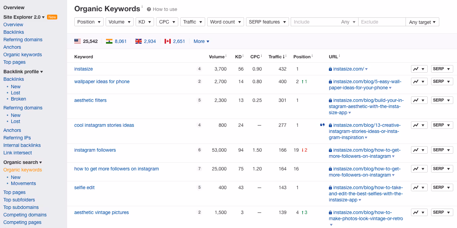Image resolution: width=457 pixels, height=228 pixels.
Task: Click featured snippet quote icon in stories row
Action: 322,125
